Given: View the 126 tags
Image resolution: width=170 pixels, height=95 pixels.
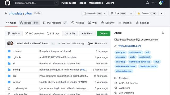Looking at the screenshot, I should coord(53,34).
